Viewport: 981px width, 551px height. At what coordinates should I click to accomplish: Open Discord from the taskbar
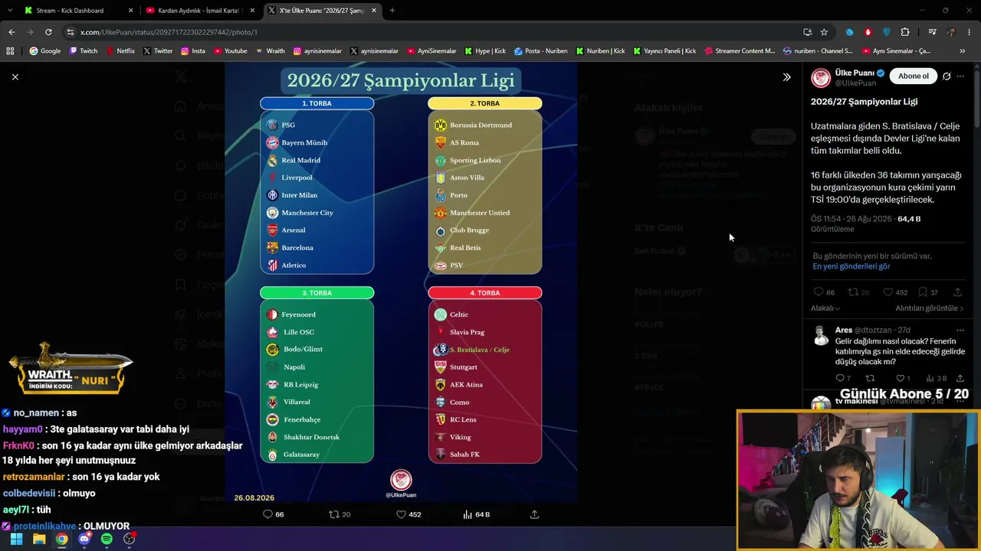(84, 539)
